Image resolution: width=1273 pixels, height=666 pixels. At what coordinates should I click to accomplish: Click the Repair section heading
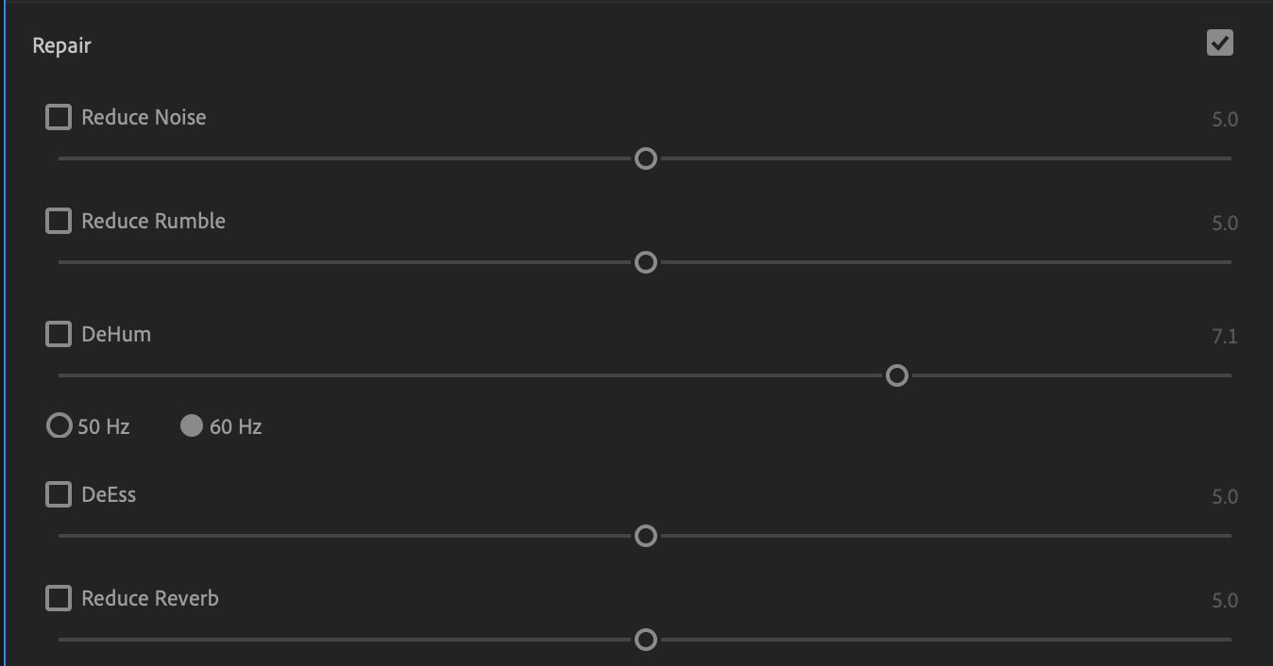click(61, 45)
